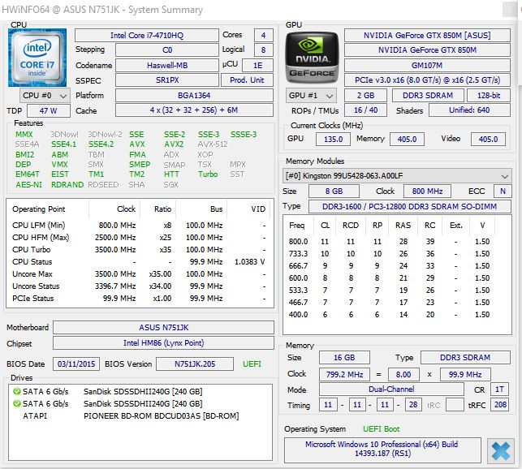
Task: Click the Intel Core i7 logo
Action: click(37, 58)
